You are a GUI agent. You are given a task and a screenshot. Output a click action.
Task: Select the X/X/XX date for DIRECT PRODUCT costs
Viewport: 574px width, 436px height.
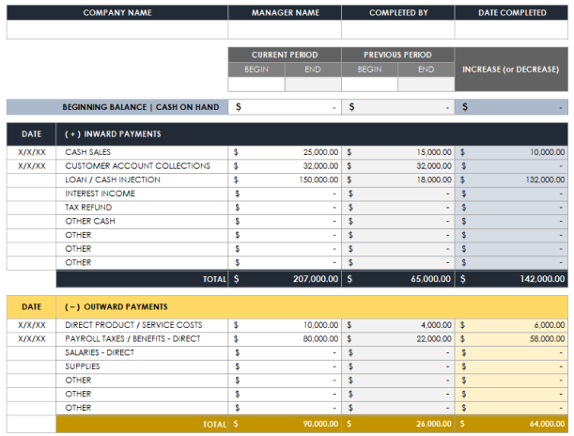[32, 325]
